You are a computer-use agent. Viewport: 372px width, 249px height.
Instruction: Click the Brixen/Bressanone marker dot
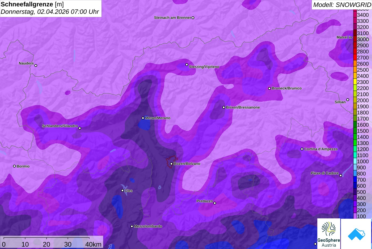click(224, 108)
